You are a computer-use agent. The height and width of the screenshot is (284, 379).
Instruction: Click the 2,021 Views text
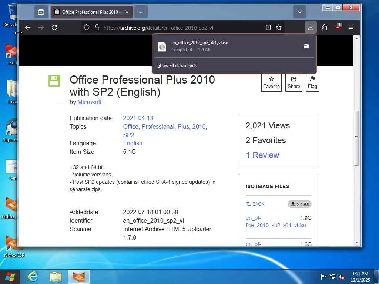coord(268,126)
